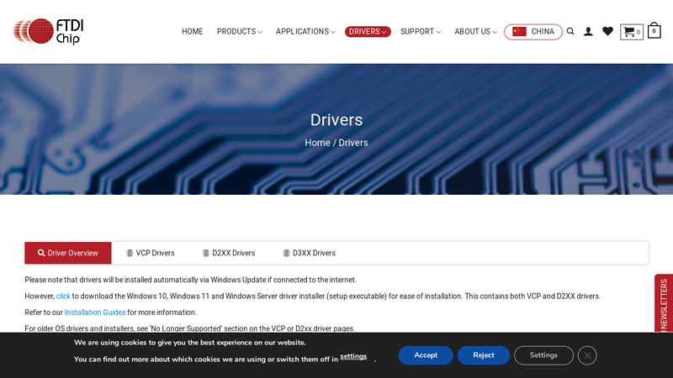Open the search magnifier icon
The height and width of the screenshot is (378, 673).
pyautogui.click(x=570, y=32)
